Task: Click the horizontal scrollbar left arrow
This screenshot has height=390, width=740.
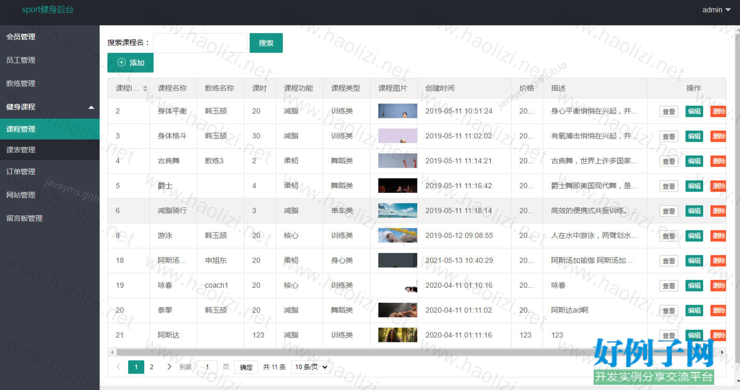Action: (x=112, y=352)
